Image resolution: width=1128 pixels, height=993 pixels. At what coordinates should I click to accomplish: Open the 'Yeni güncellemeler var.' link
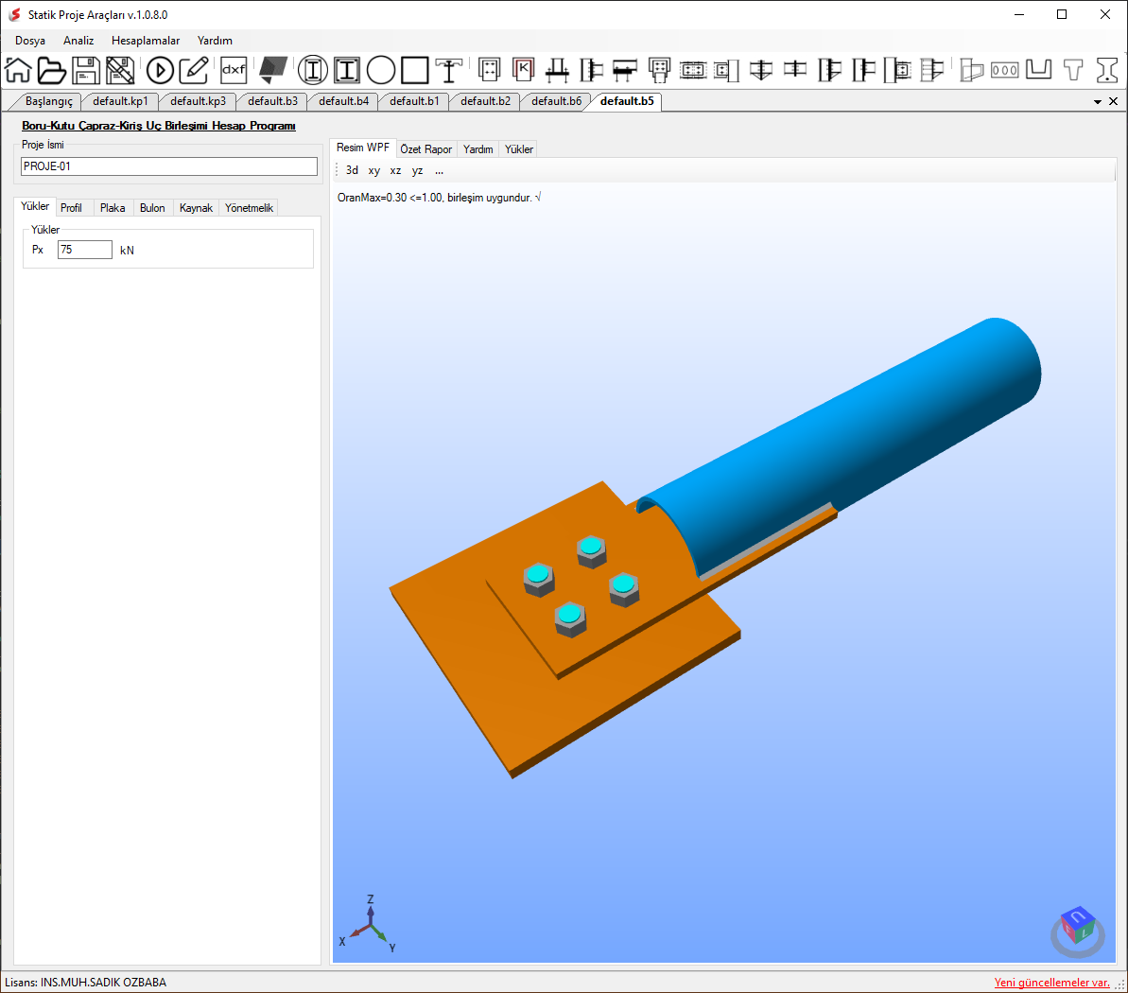point(1051,983)
